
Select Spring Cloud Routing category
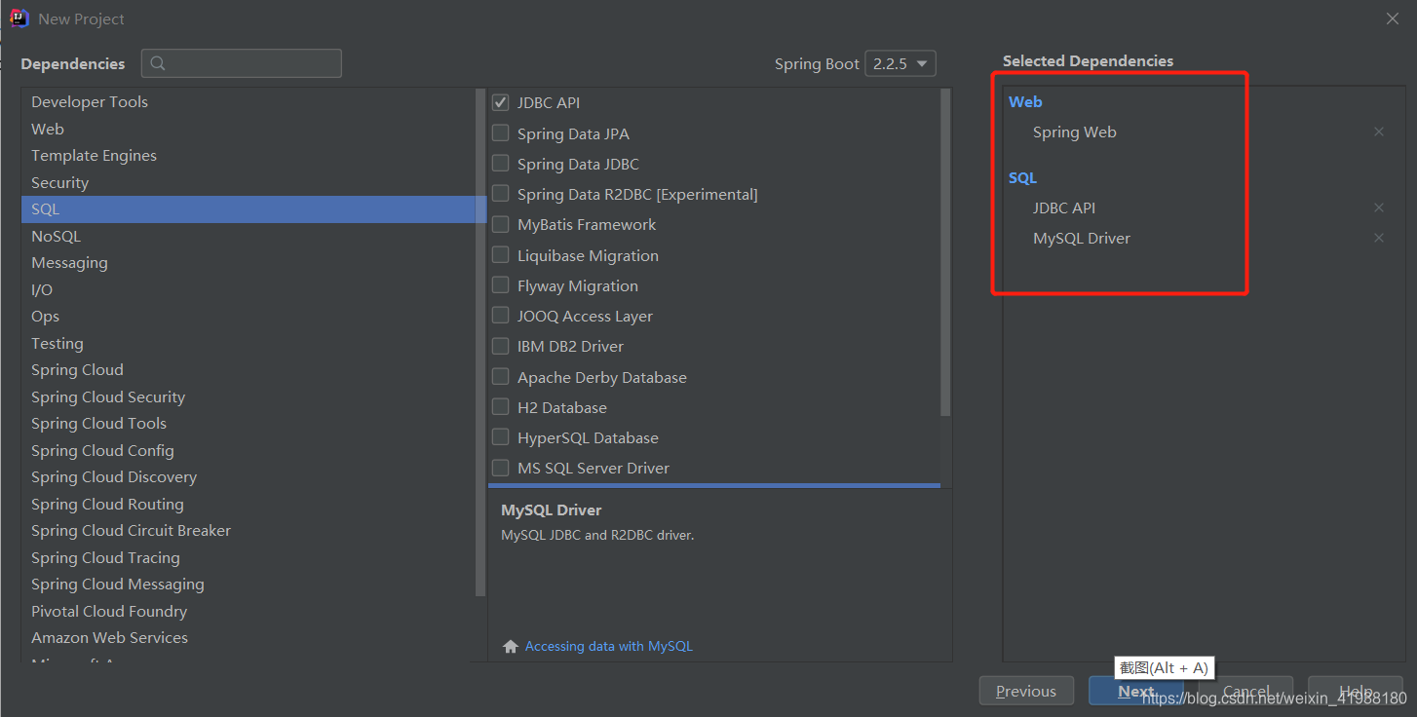click(248, 504)
